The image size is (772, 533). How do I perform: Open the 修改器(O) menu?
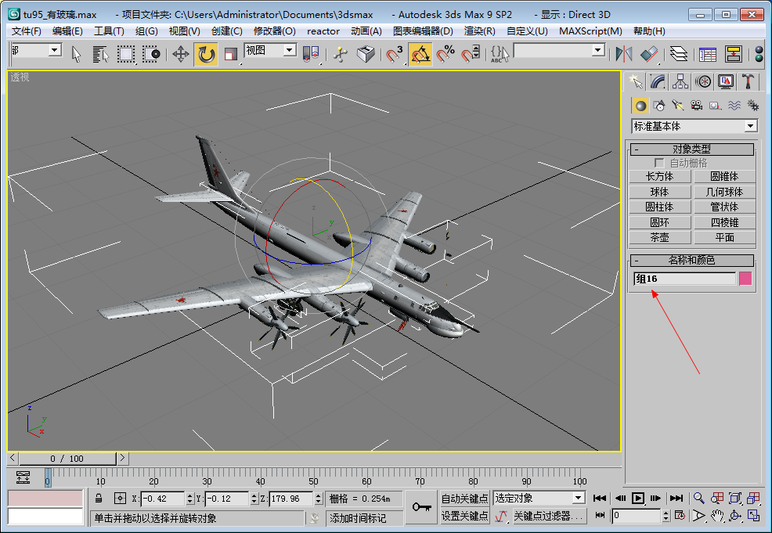pos(275,31)
